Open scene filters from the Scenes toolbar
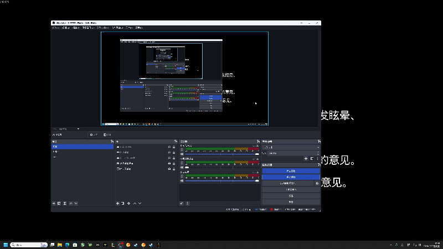This screenshot has width=443, height=249. 65,204
